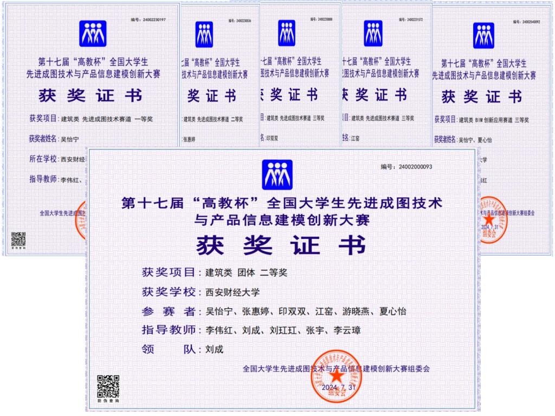Select the 领队 name 刘成
This screenshot has height=416, width=555.
[214, 349]
